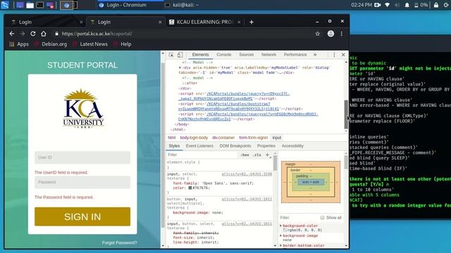
Task: Add a new style rule plus icon
Action: click(x=267, y=155)
